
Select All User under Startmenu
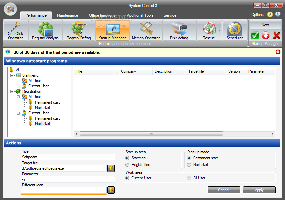pos(34,81)
